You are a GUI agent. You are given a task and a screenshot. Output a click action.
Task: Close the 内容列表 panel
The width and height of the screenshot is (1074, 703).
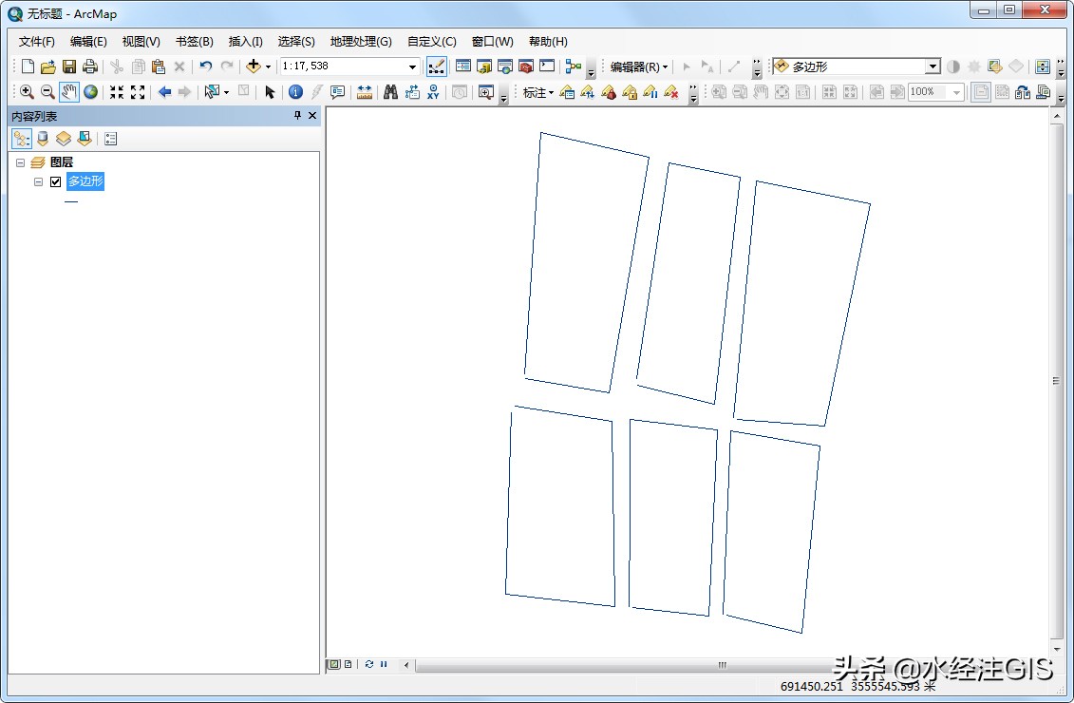pos(312,116)
